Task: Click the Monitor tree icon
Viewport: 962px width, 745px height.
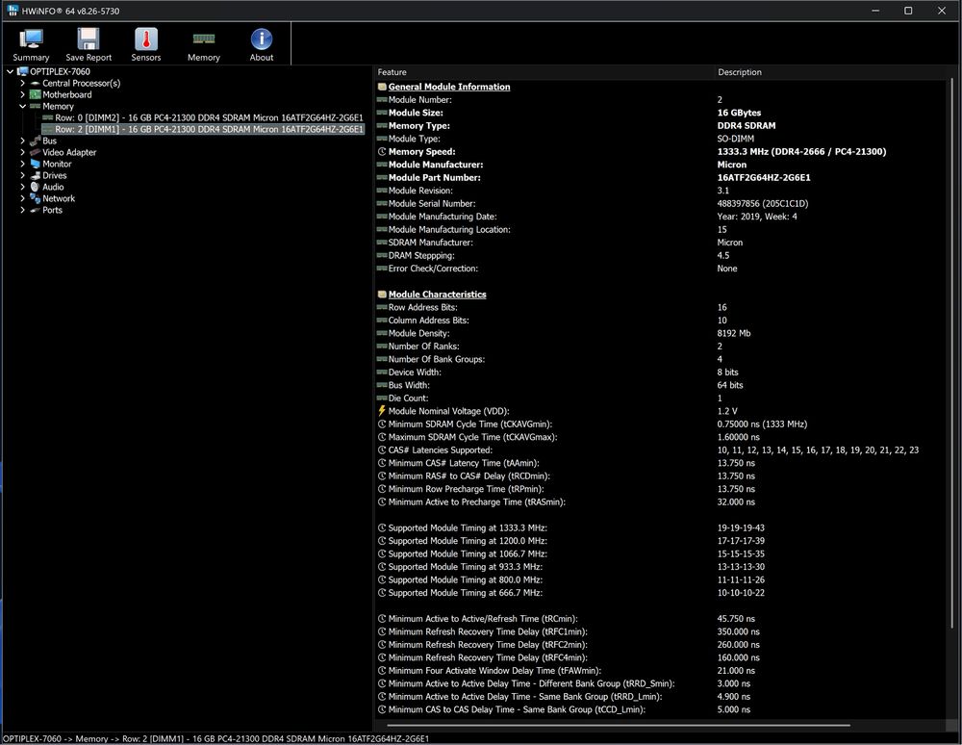Action: pyautogui.click(x=35, y=164)
